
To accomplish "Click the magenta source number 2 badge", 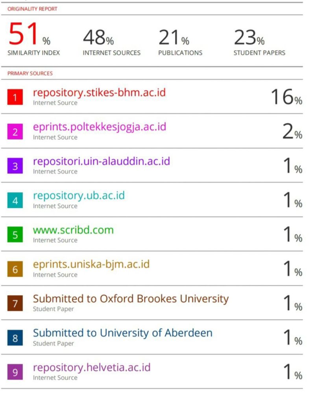I will pos(15,131).
